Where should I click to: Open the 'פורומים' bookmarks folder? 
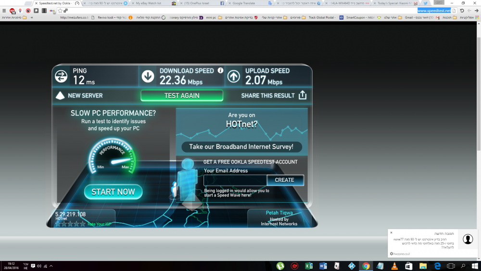coord(298,17)
